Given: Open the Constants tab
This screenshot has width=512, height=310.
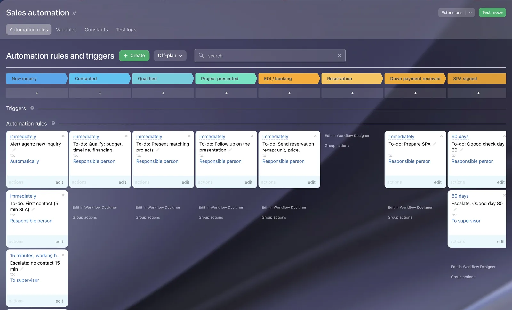Looking at the screenshot, I should pos(96,29).
